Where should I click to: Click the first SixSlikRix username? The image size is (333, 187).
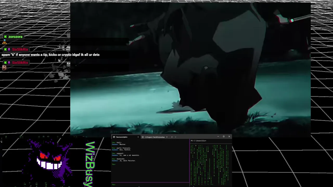click(20, 49)
